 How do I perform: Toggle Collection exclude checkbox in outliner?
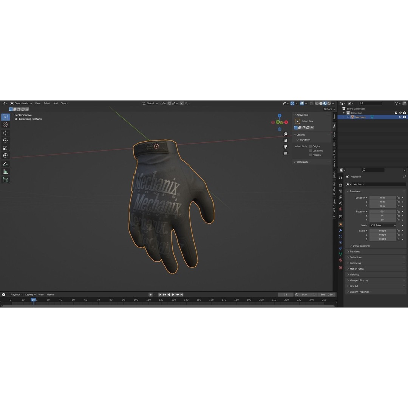pyautogui.click(x=396, y=113)
